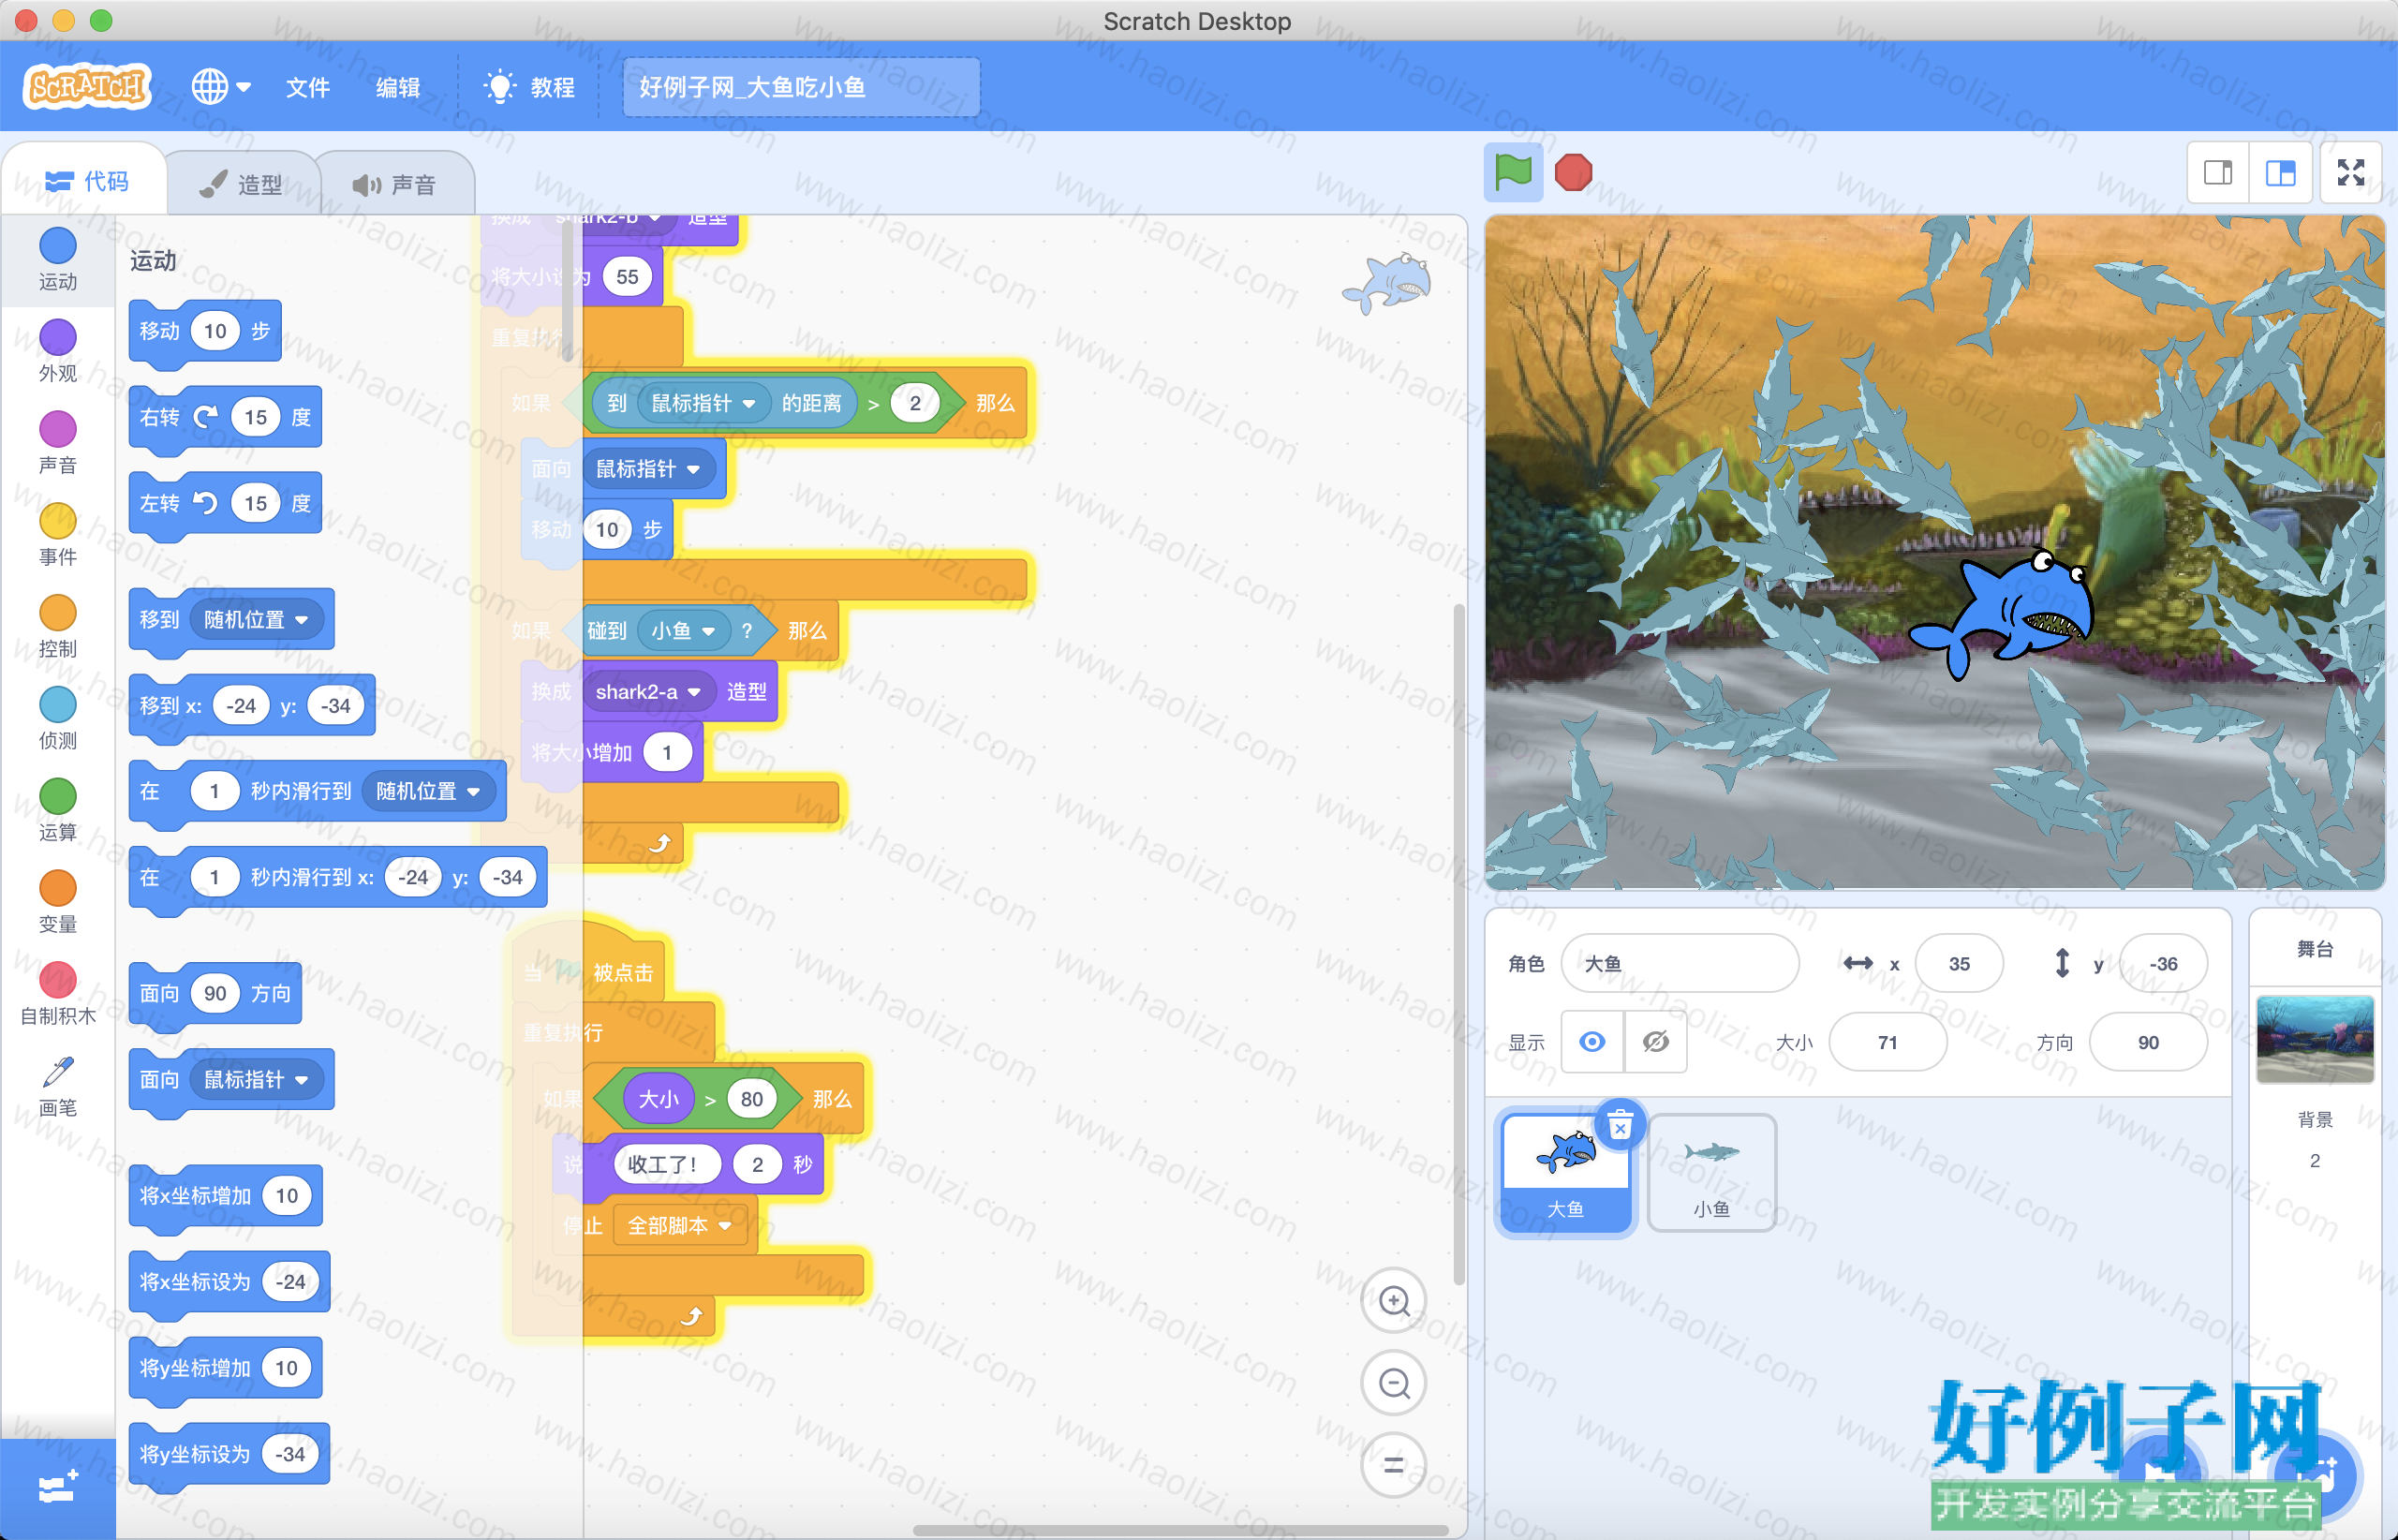Zoom in the code workspace

click(1393, 1301)
